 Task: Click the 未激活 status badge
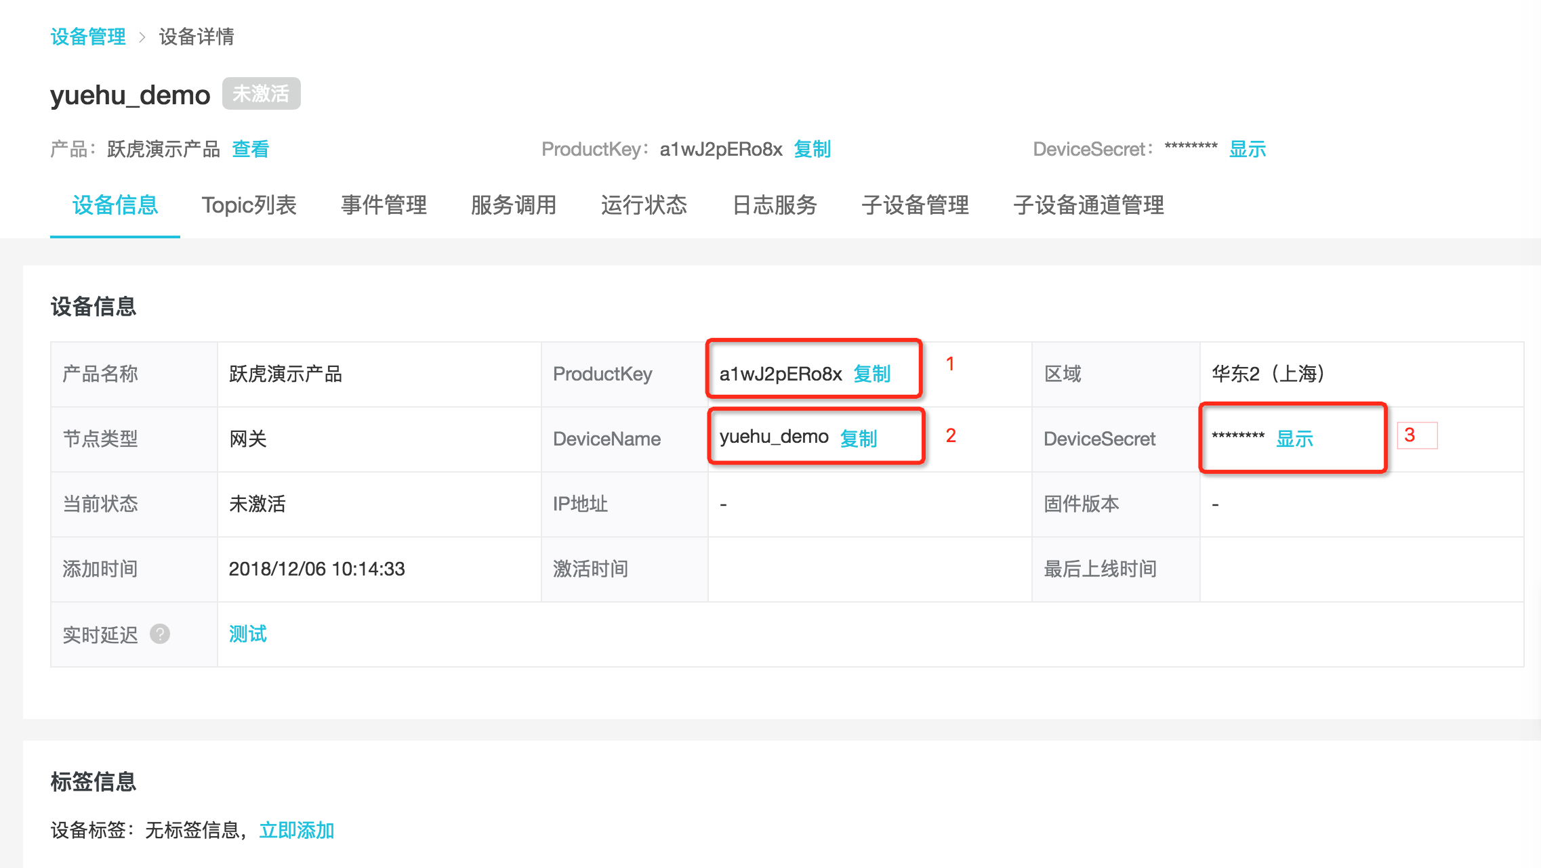tap(261, 93)
